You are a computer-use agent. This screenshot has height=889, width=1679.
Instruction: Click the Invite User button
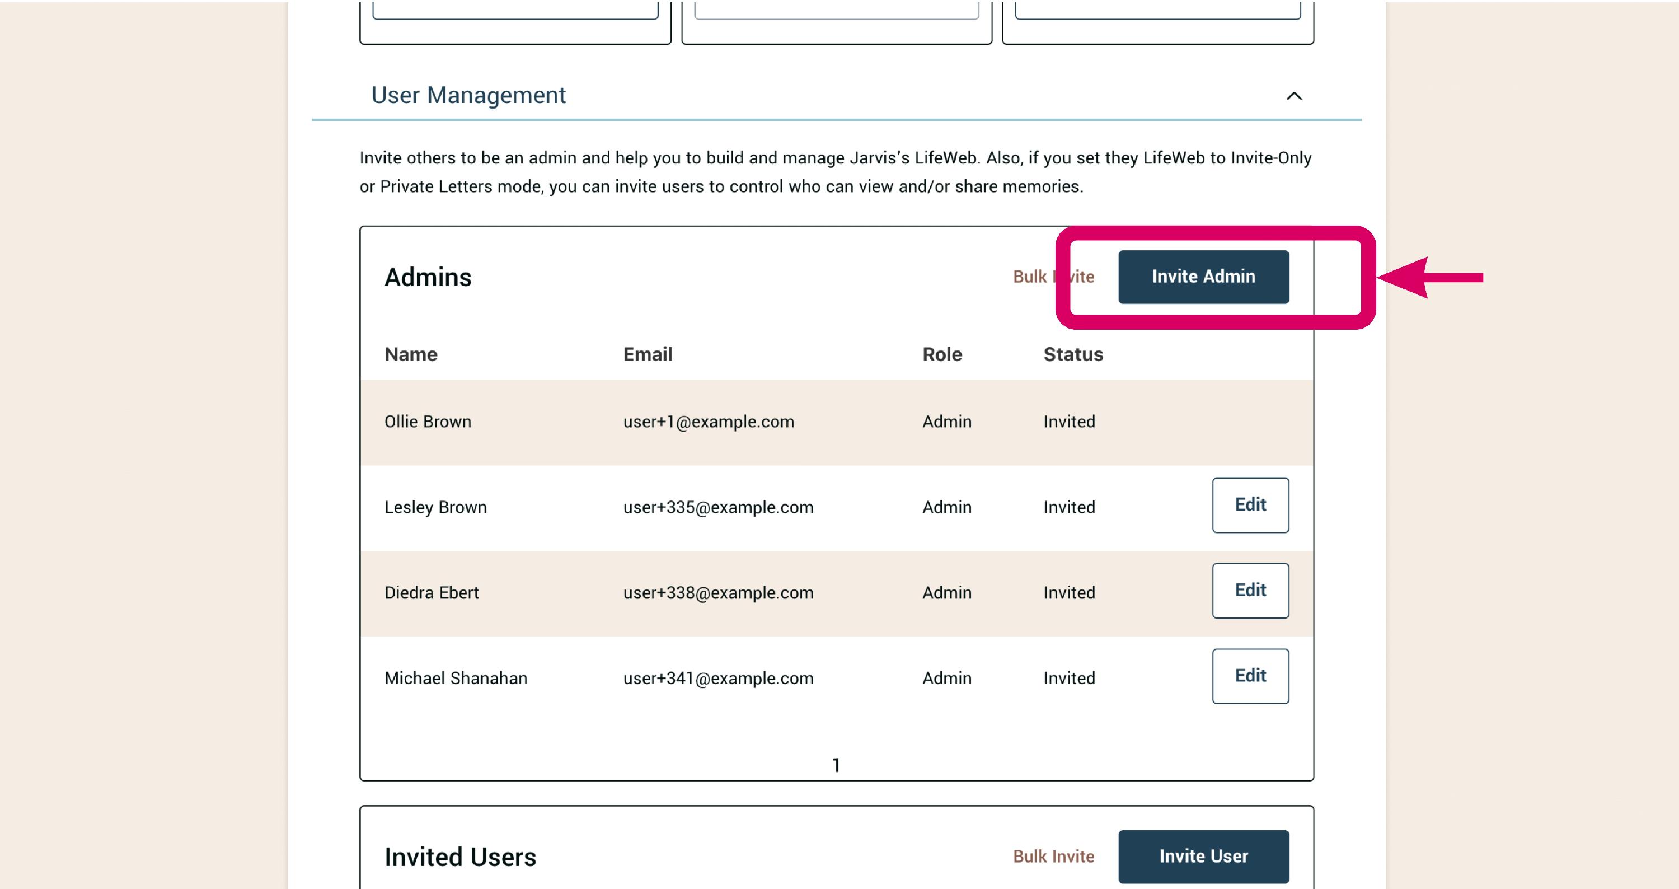click(1203, 856)
